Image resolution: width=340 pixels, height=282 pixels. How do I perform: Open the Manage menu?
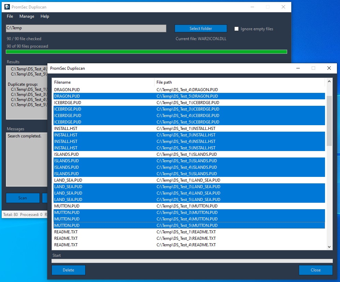pyautogui.click(x=27, y=16)
